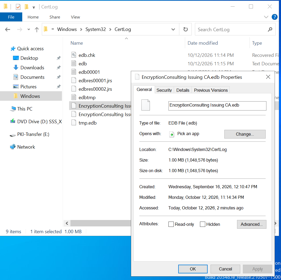The width and height of the screenshot is (281, 280).
Task: Open Customize Quick Access Toolbar dropdown
Action: (34, 7)
